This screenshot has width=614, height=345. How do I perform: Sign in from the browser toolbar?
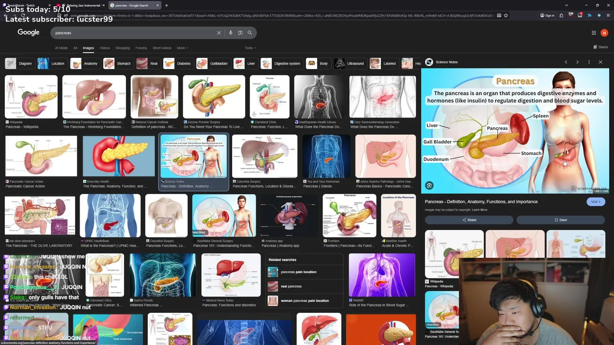coord(547,15)
